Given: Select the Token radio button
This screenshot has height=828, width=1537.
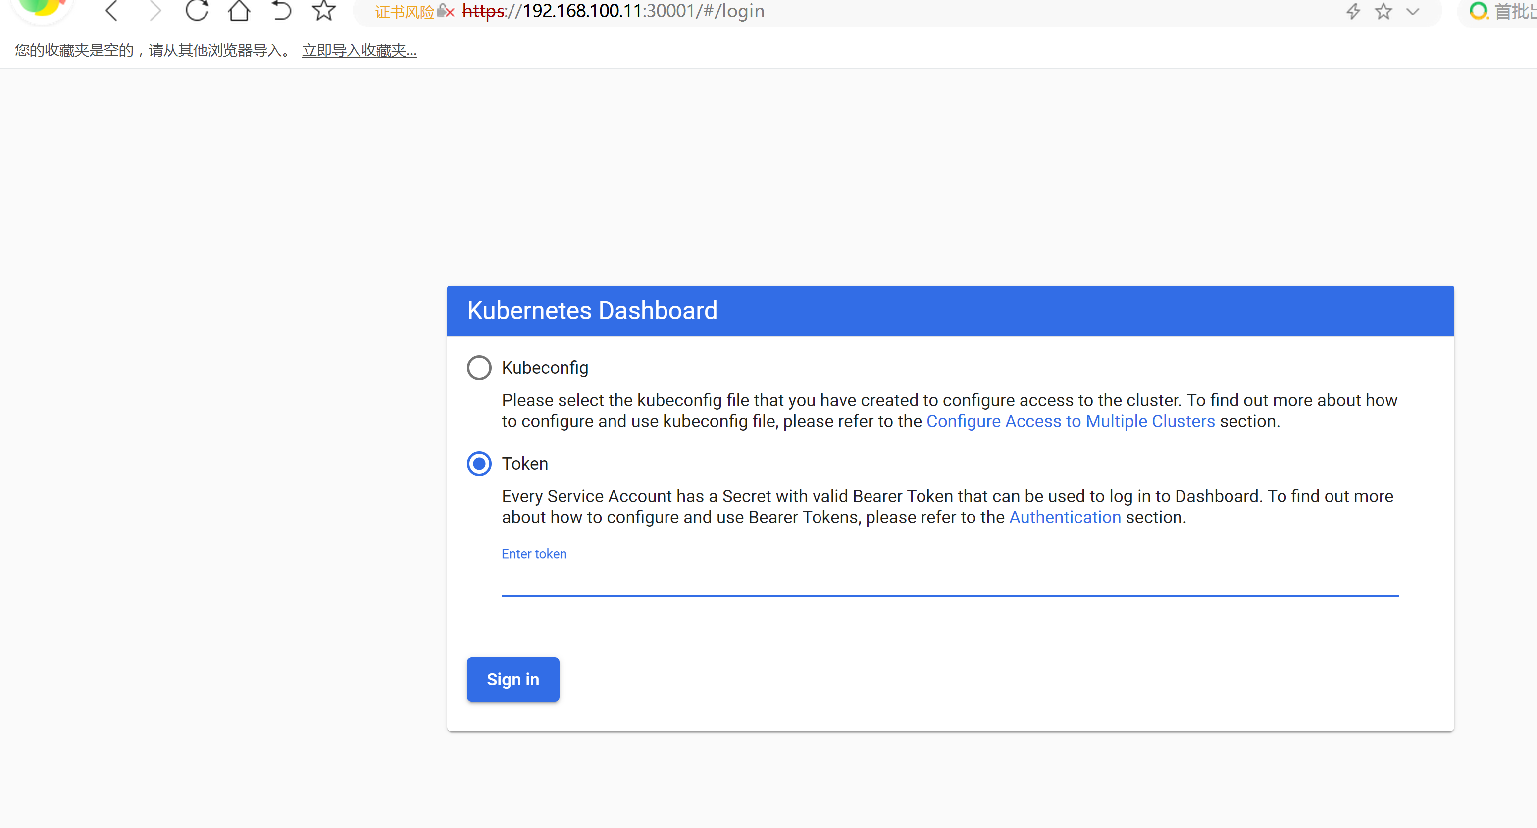Looking at the screenshot, I should [x=479, y=464].
